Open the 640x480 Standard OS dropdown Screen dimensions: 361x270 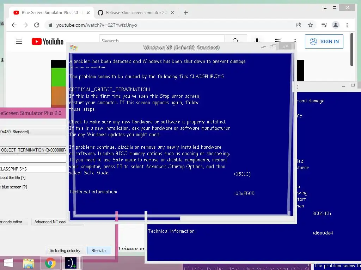point(33,132)
